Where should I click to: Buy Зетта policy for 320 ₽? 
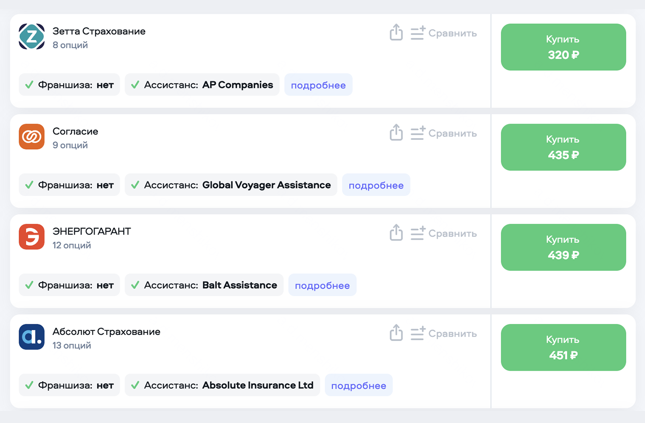click(563, 47)
